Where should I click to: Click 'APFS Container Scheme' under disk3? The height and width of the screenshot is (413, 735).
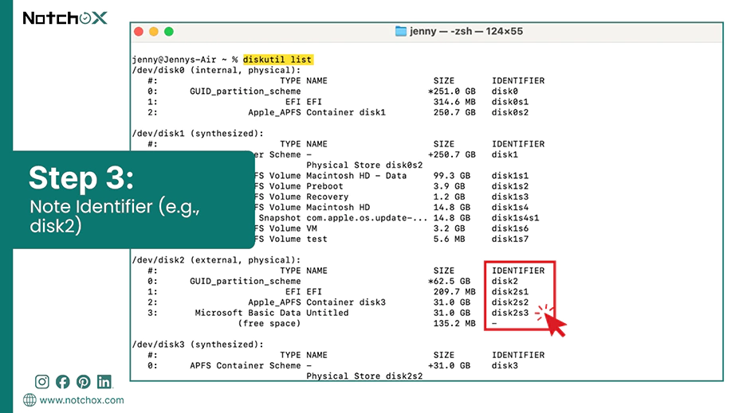(x=246, y=366)
